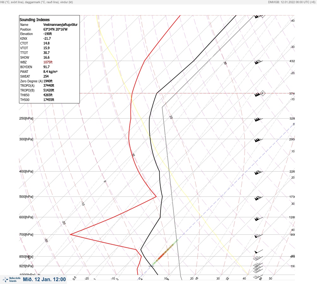Click the SHOW value 16.6

click(46, 57)
